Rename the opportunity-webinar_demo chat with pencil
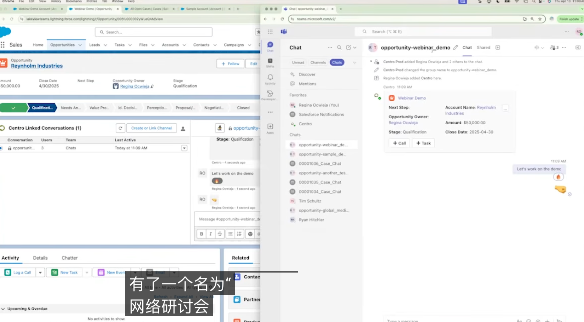Viewport: 584px width, 322px height. [x=456, y=47]
